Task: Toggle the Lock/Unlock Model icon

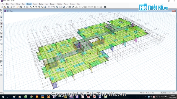Action: click(x=21, y=7)
